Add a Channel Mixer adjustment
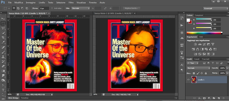The width and height of the screenshot is (229, 101). click(x=211, y=49)
